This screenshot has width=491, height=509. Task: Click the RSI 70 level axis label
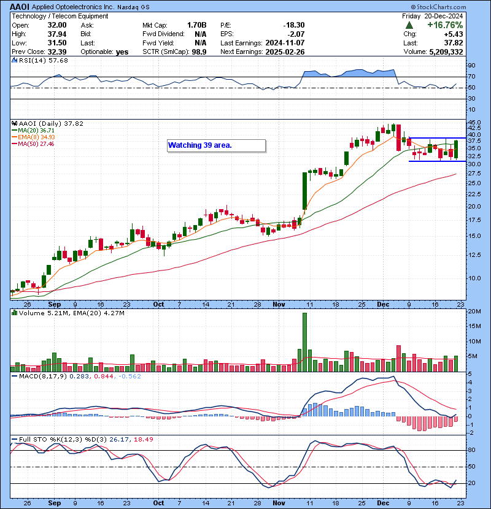(x=471, y=77)
